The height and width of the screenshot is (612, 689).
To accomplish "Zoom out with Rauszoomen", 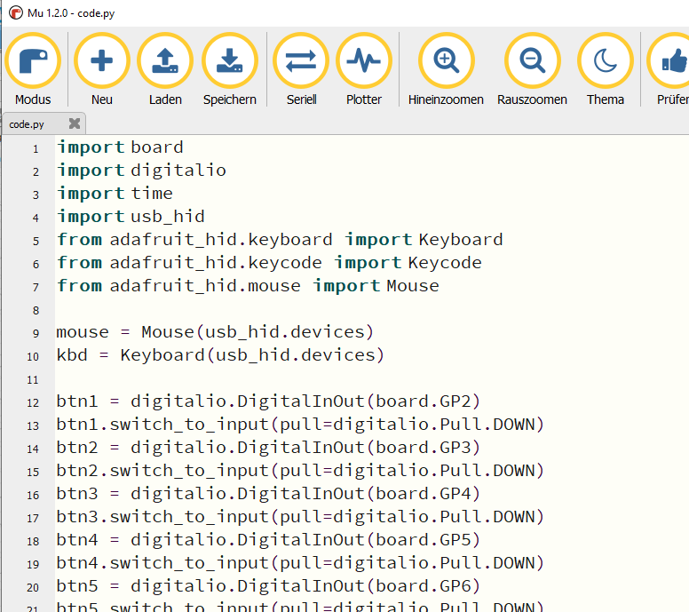I will [532, 69].
